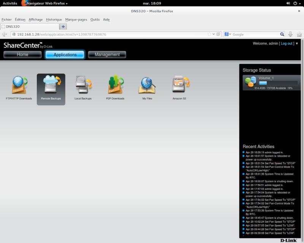Screen dimensions: 304x243
Task: Click the ShareCenter by D-Link logo
Action: 28,45
